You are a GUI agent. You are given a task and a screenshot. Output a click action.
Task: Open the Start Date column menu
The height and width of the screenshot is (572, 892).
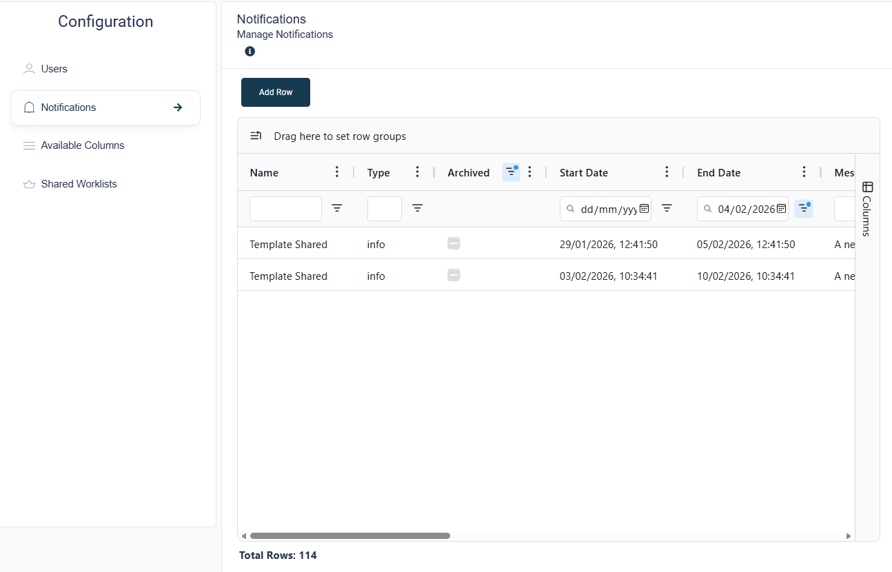point(667,172)
